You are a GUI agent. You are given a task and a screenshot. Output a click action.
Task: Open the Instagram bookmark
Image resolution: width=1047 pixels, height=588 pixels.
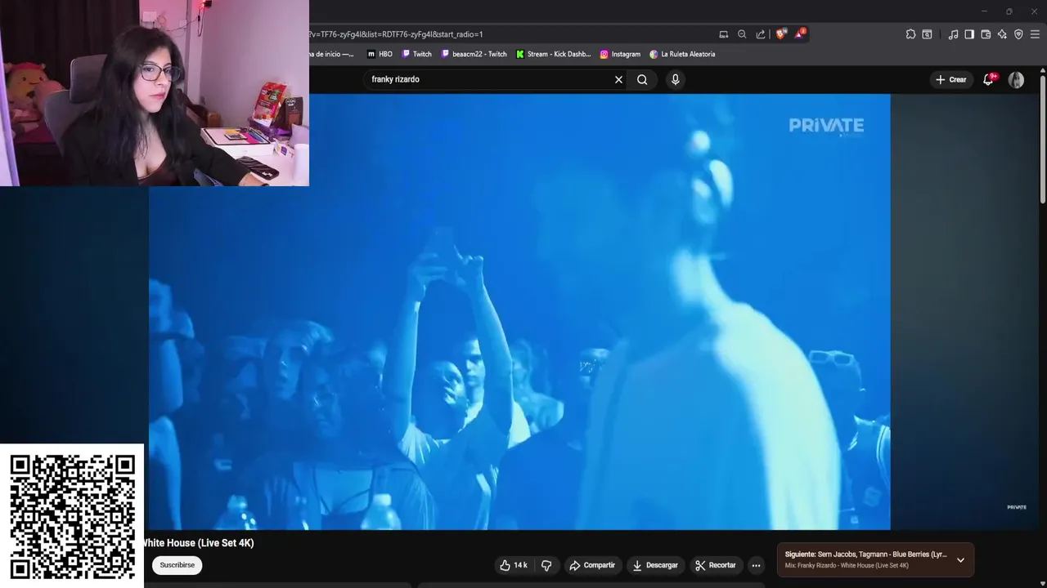[620, 54]
